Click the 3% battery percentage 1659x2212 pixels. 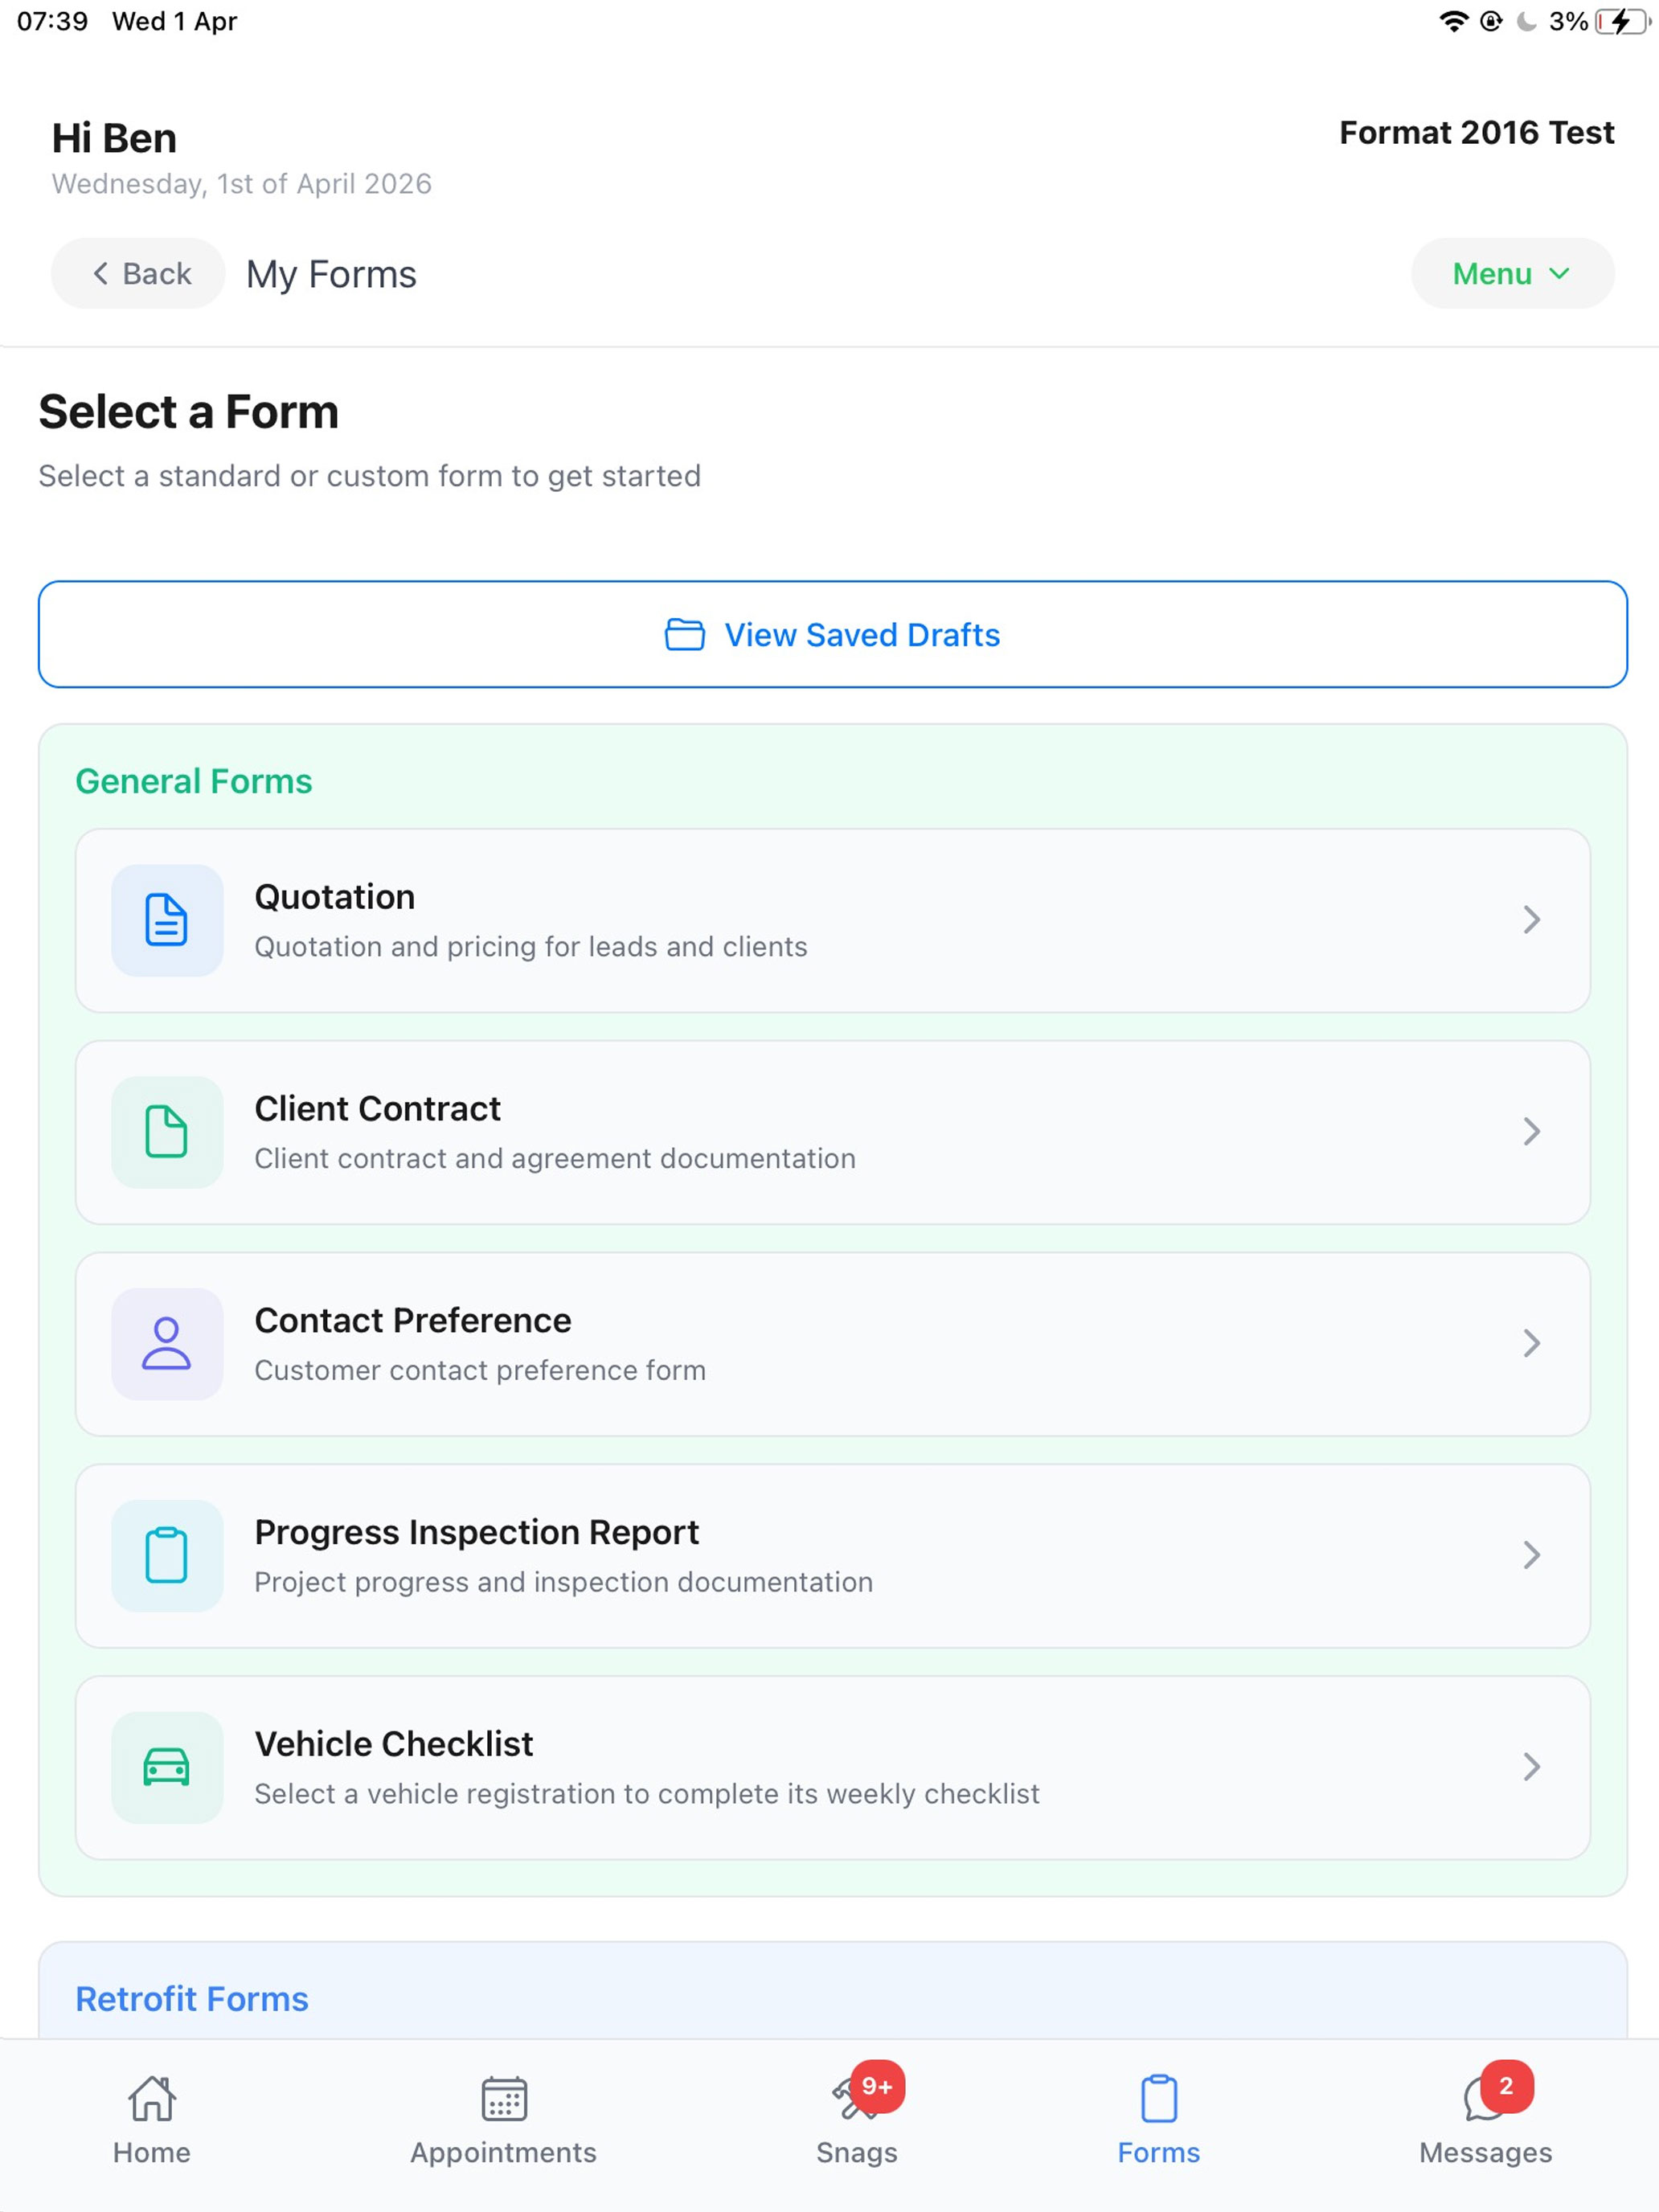click(x=1568, y=21)
